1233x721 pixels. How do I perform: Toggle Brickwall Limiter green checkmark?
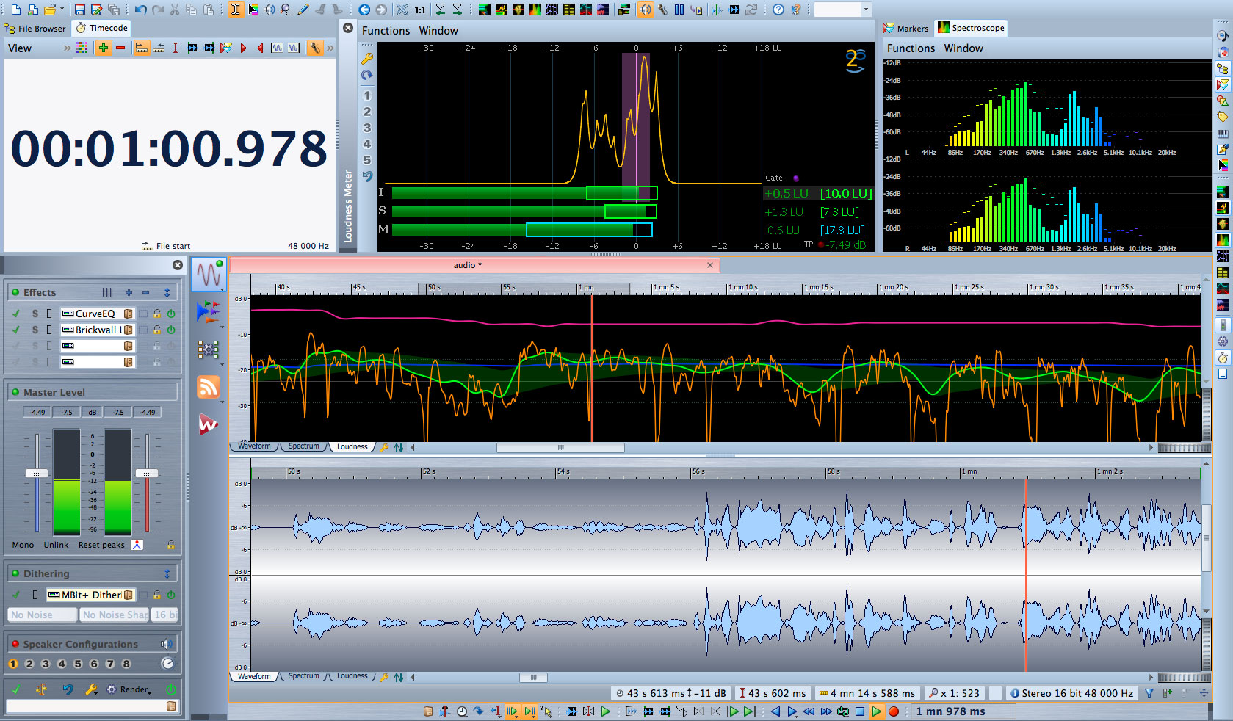pos(16,330)
